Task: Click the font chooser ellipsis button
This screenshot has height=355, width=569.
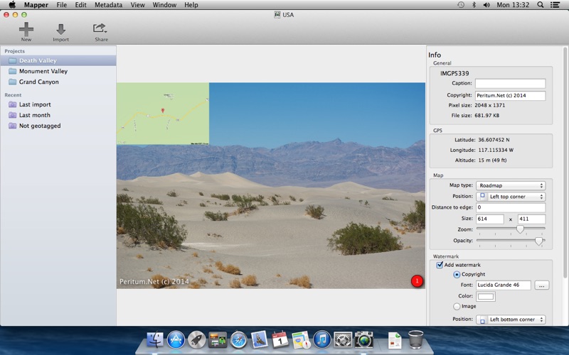Action: tap(541, 285)
